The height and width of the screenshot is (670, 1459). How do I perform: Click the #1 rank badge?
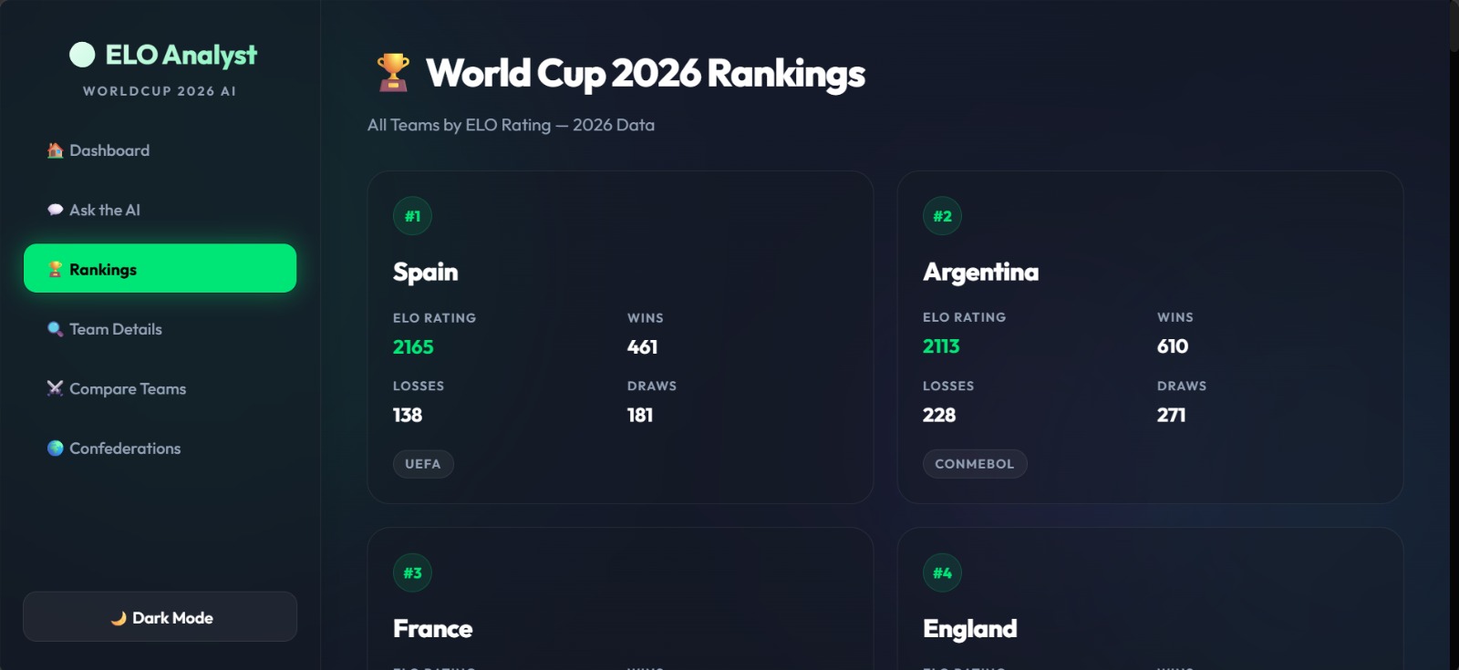(412, 216)
